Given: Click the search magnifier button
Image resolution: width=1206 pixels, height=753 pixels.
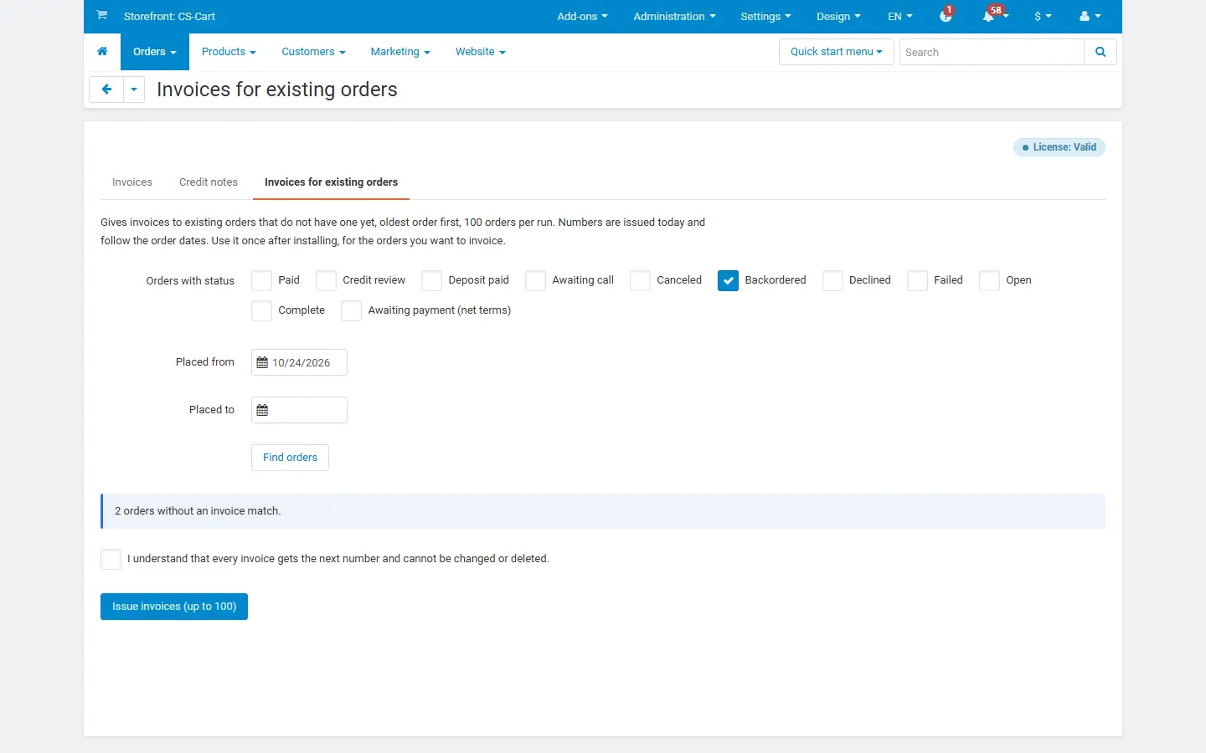Looking at the screenshot, I should point(1100,52).
